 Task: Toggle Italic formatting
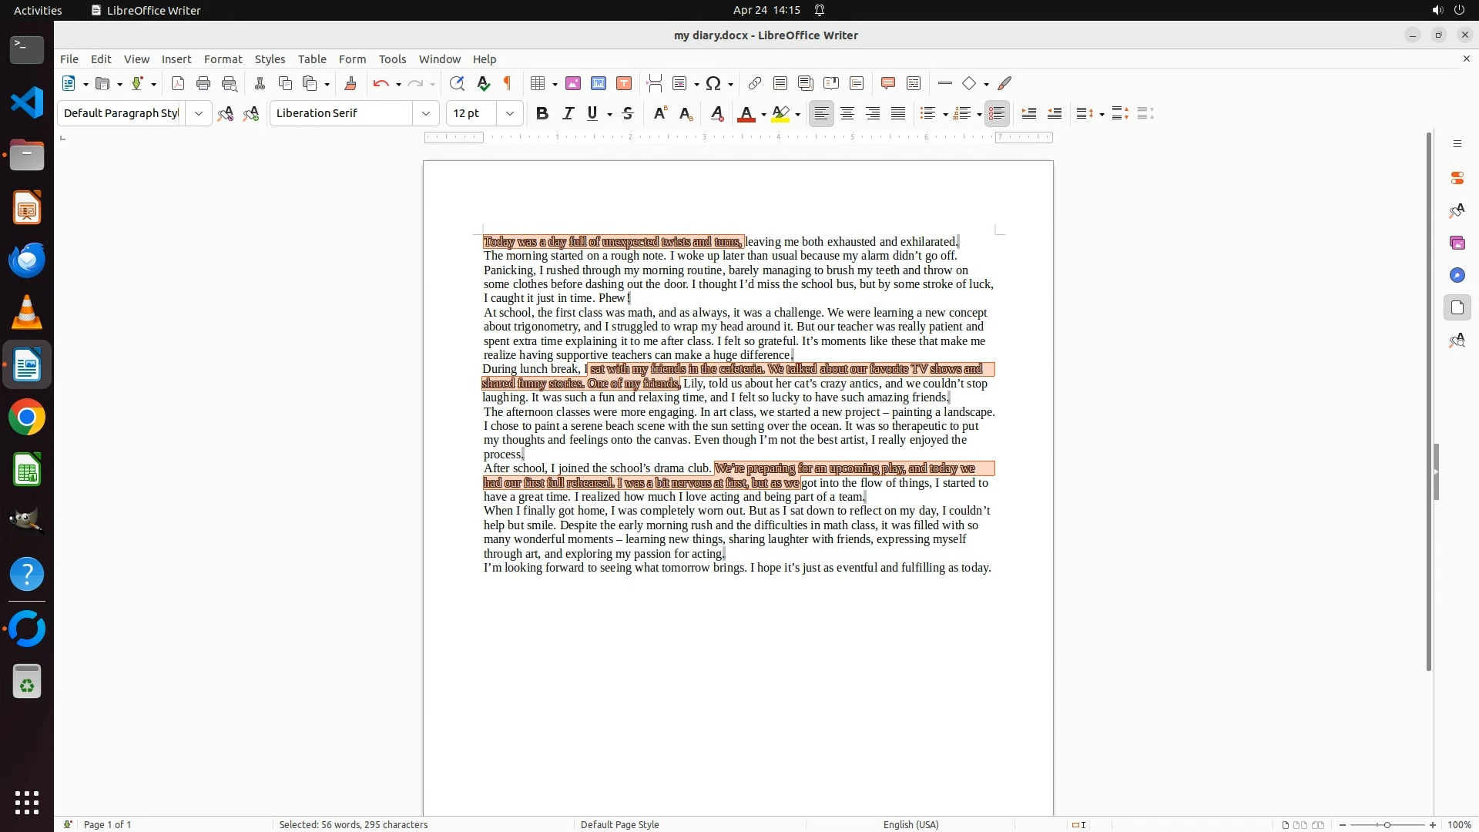(x=568, y=113)
